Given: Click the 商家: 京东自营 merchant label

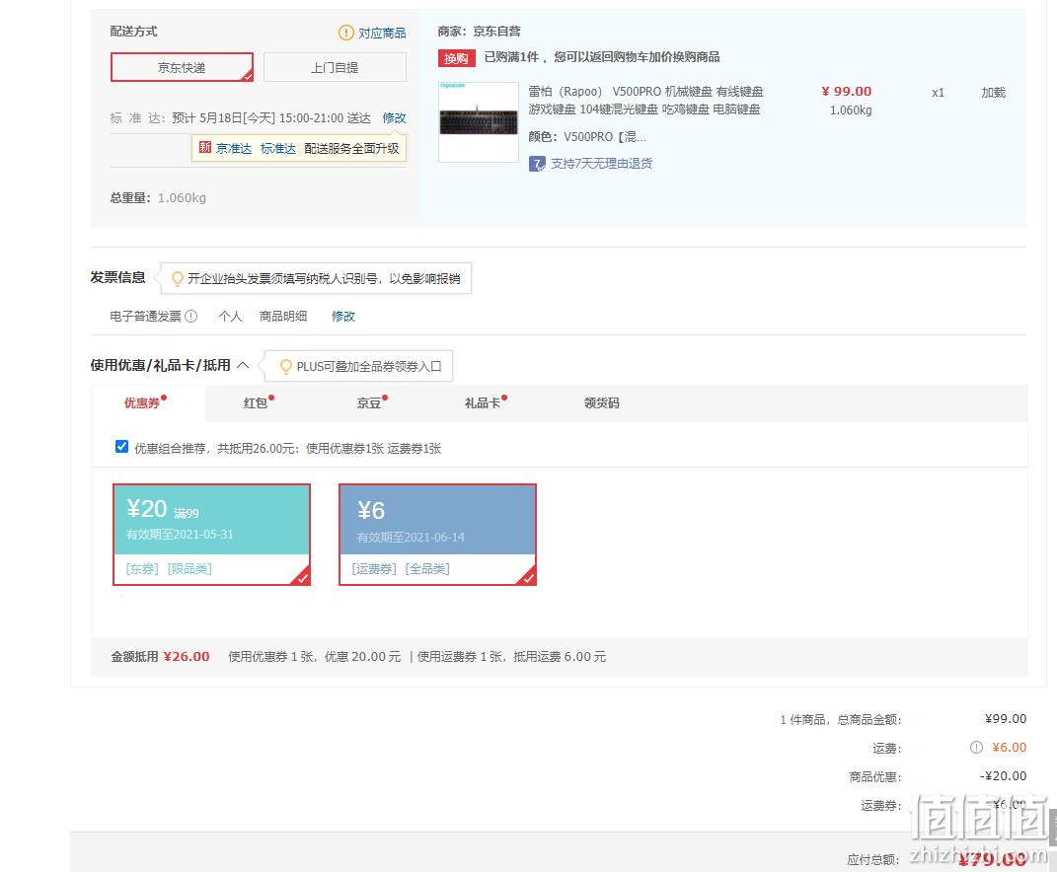Looking at the screenshot, I should [x=480, y=31].
